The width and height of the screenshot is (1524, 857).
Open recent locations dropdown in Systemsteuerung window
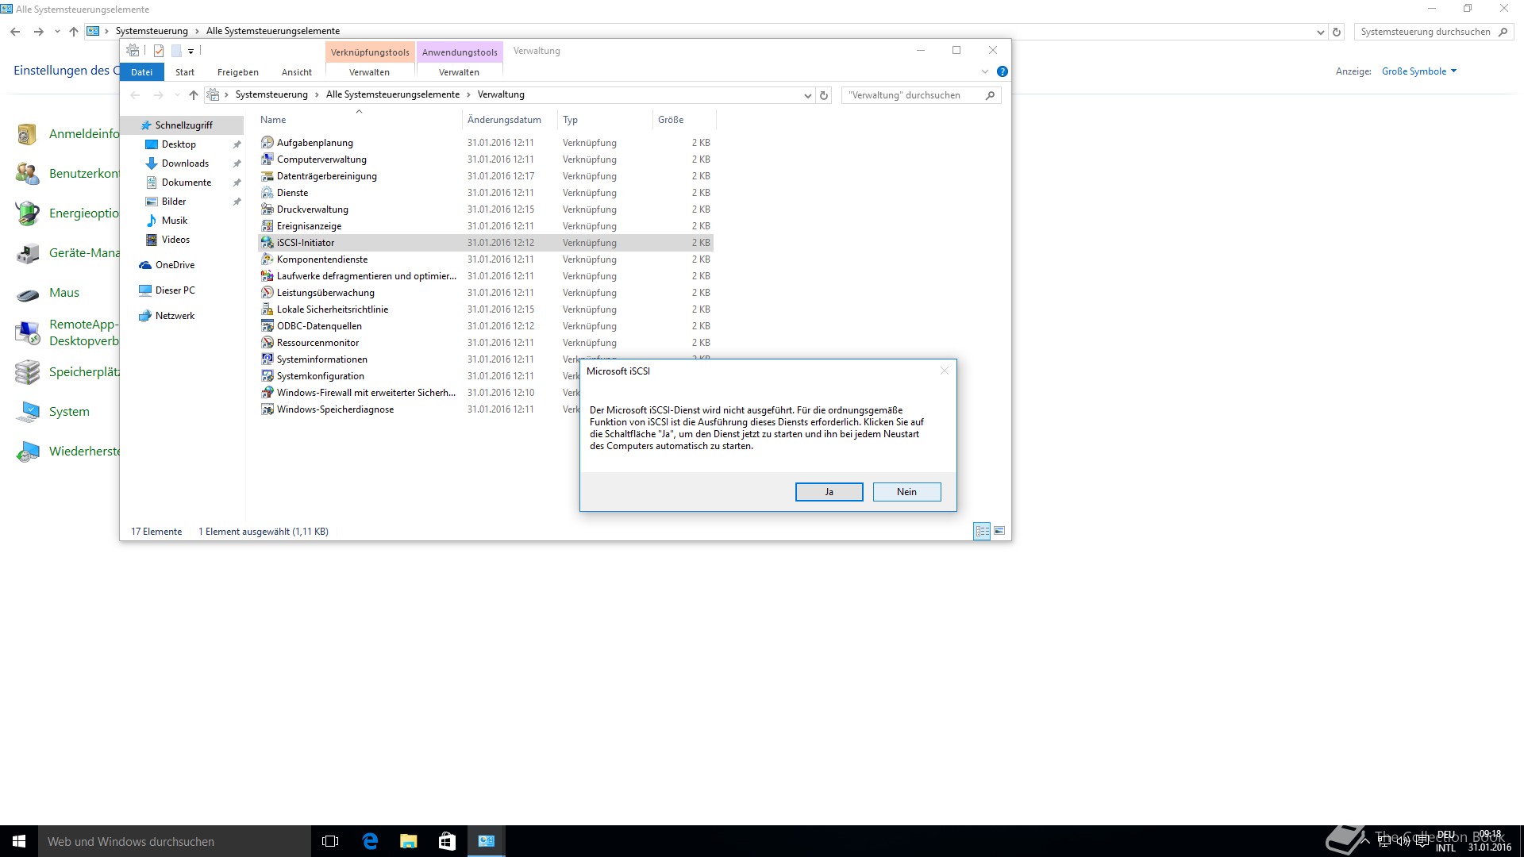point(57,32)
